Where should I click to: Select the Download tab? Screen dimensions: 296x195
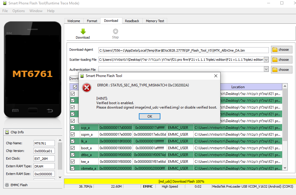click(x=111, y=21)
